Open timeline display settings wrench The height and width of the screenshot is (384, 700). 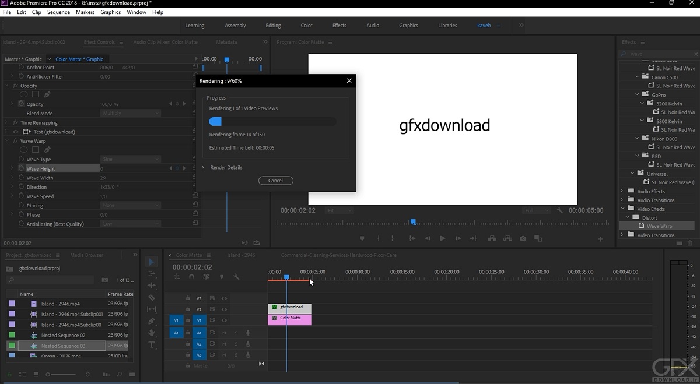pyautogui.click(x=236, y=277)
